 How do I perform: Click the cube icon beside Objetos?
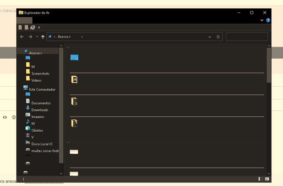[x=28, y=128]
